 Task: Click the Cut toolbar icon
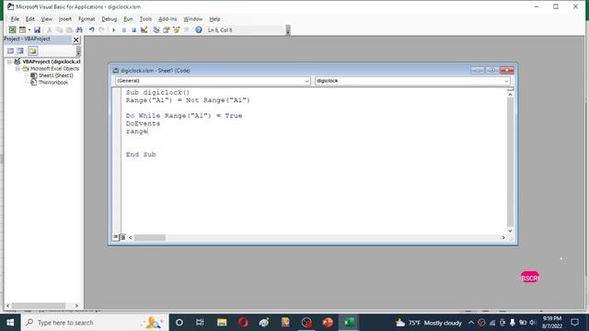[49, 30]
